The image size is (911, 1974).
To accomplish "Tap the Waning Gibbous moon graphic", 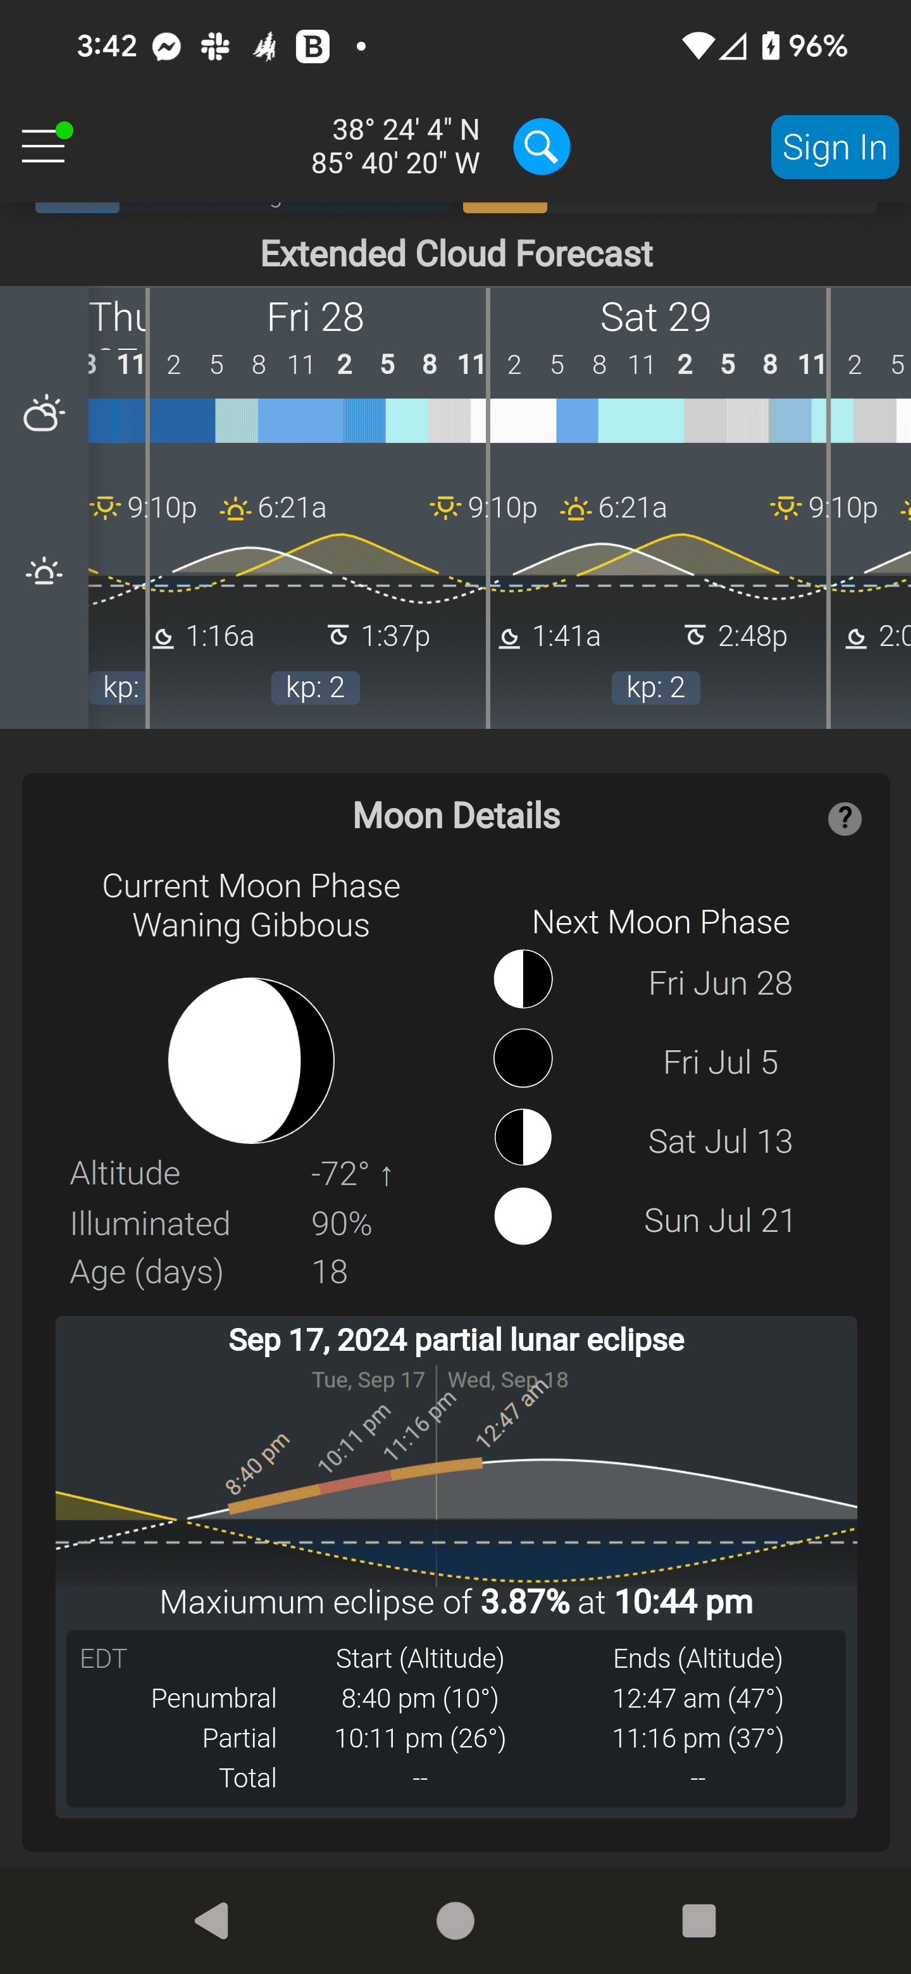I will point(251,1060).
